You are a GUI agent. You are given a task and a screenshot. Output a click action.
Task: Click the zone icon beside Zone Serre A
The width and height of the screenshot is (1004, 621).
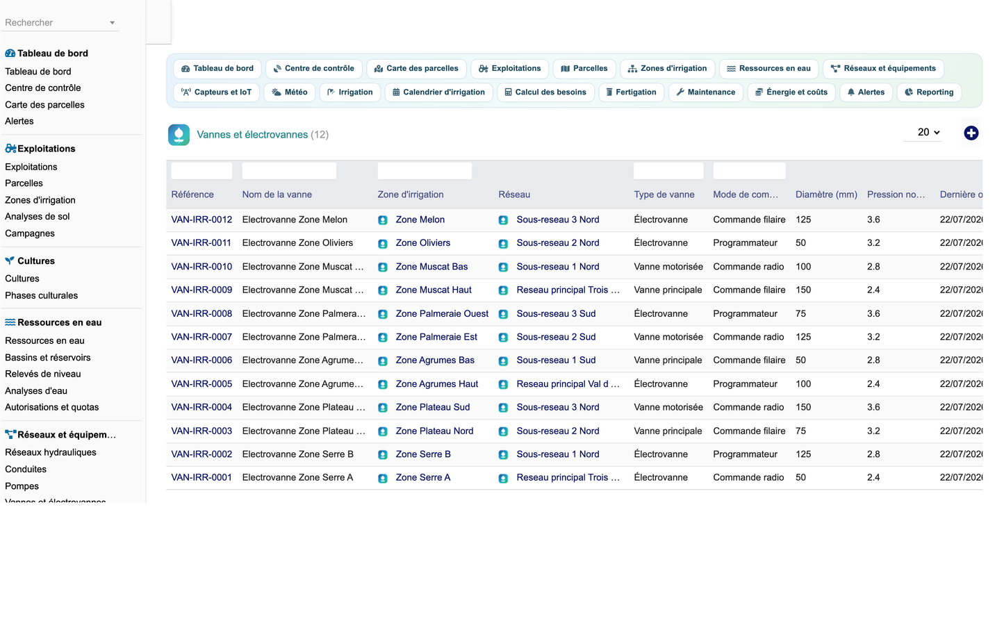pyautogui.click(x=383, y=478)
